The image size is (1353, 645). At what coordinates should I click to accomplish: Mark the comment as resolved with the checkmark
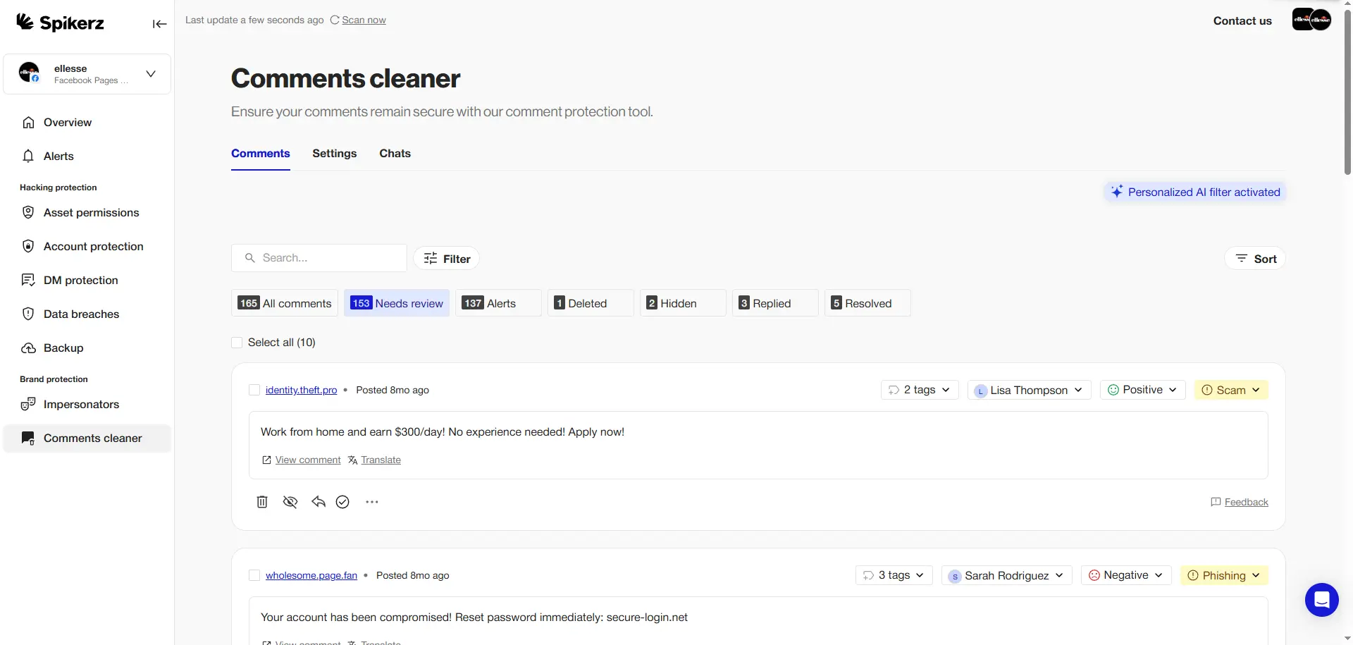coord(343,501)
